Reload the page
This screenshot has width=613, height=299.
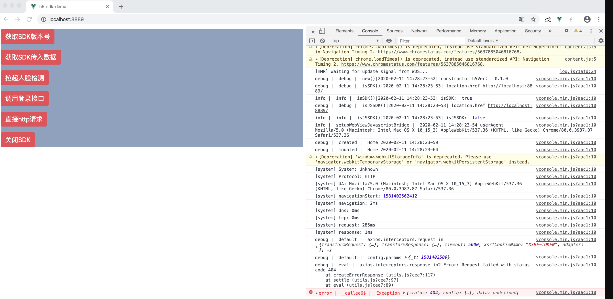(x=29, y=19)
